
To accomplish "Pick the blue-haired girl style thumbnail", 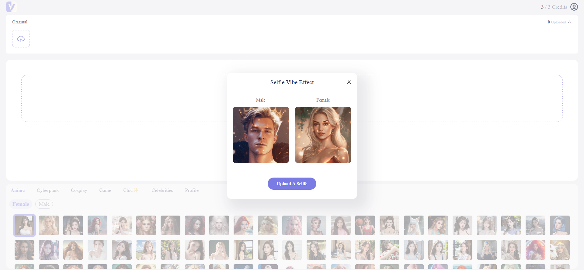I will click(x=560, y=225).
